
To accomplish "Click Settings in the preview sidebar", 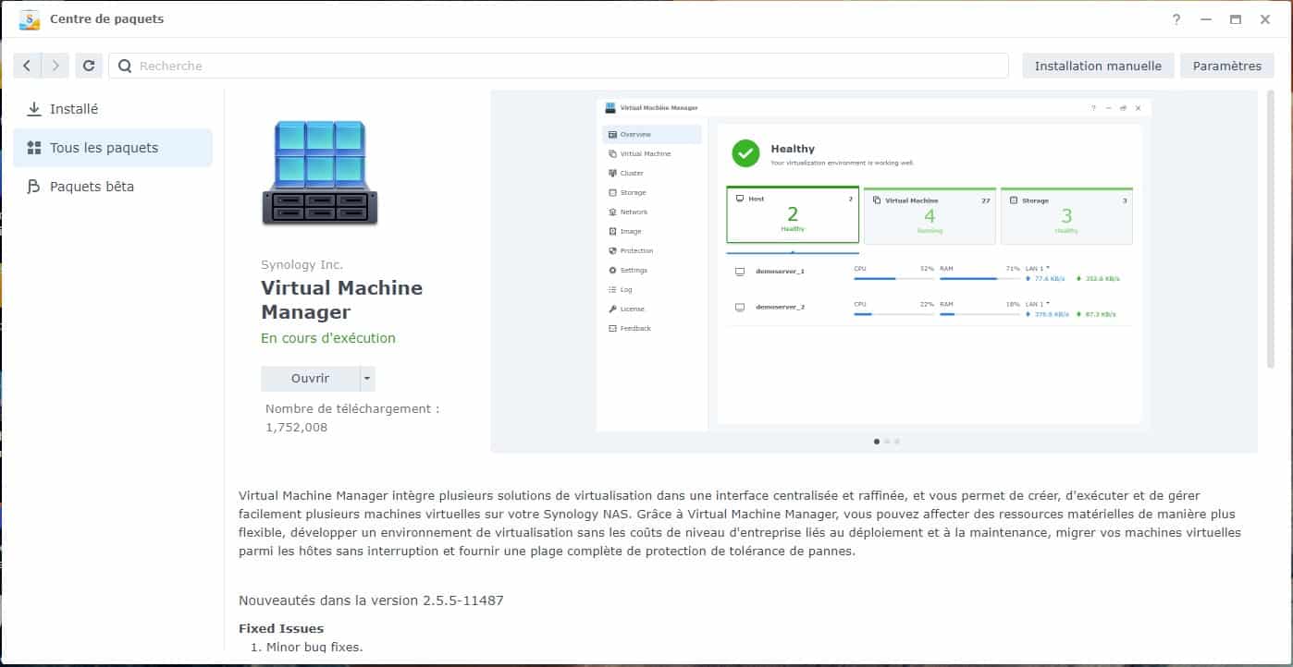I will 652,271.
